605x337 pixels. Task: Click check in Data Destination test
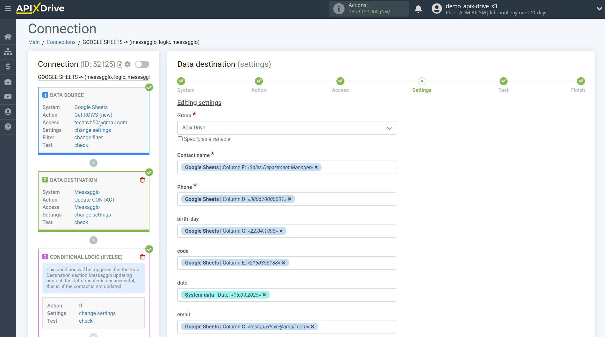(81, 222)
